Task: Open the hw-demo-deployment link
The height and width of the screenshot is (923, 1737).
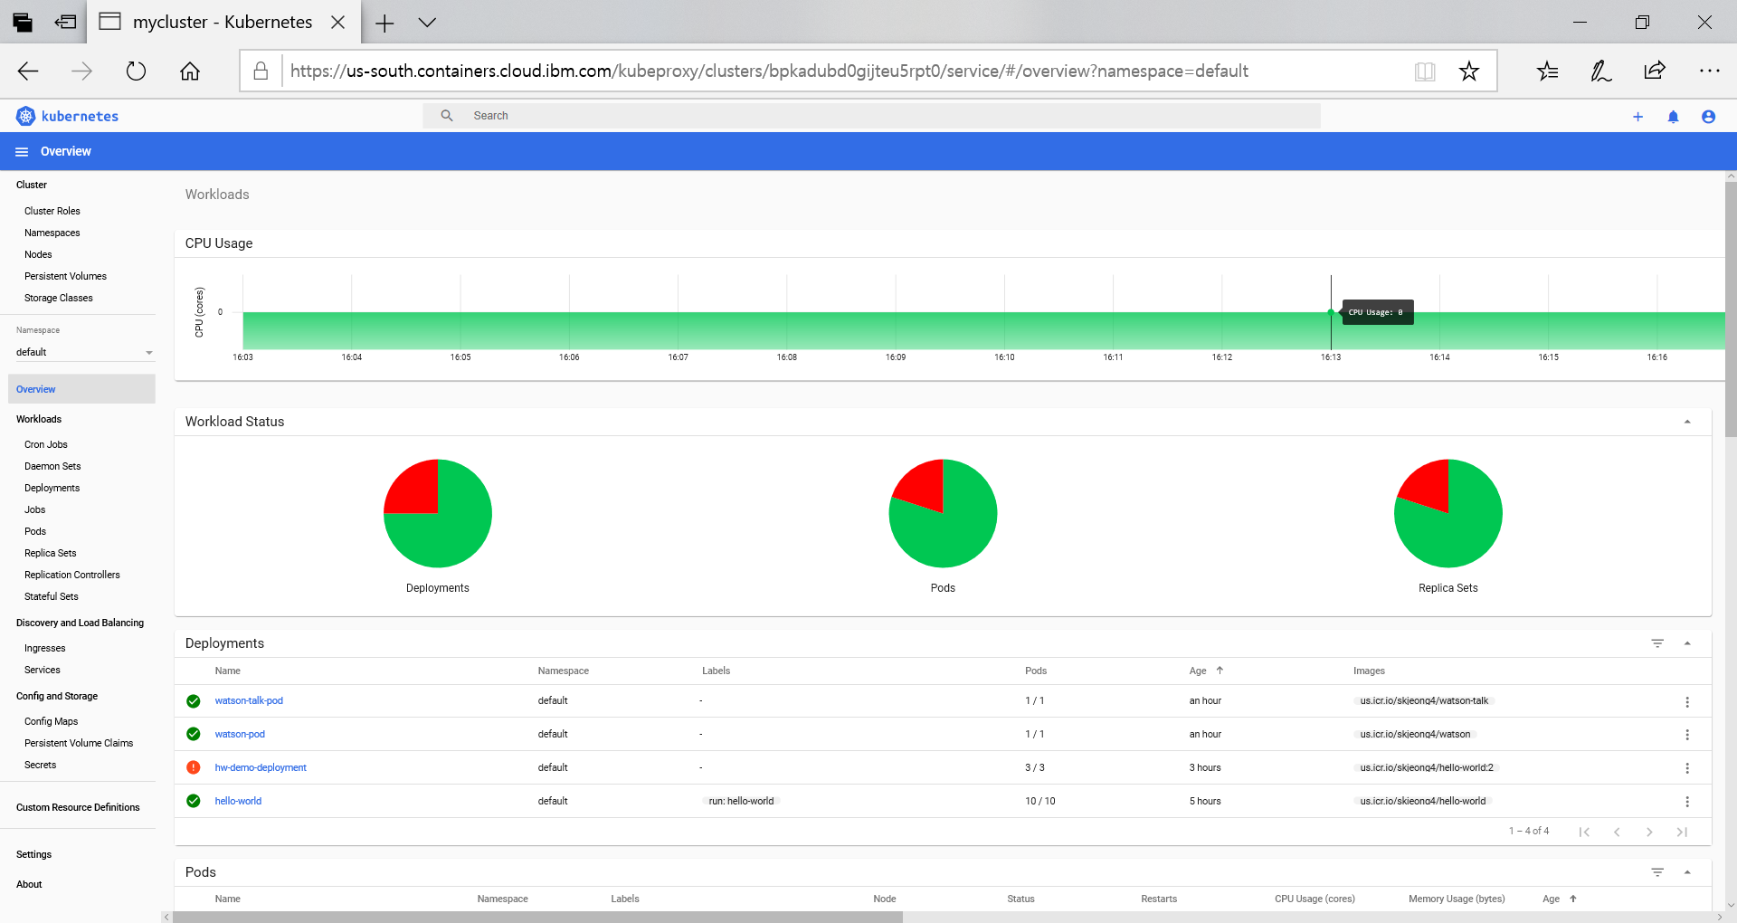Action: pyautogui.click(x=261, y=767)
